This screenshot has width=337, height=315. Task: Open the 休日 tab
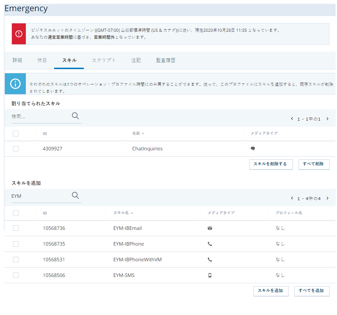(x=42, y=60)
